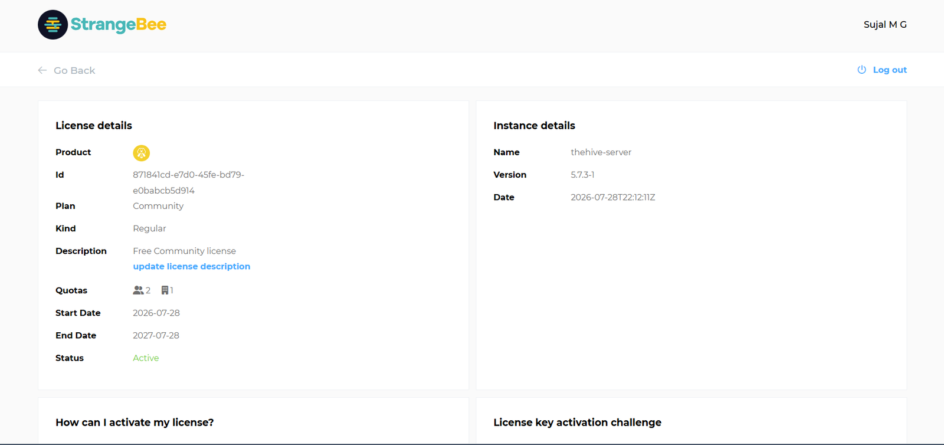This screenshot has height=445, width=944.
Task: Click the start date 2026-07-28
Action: [156, 313]
